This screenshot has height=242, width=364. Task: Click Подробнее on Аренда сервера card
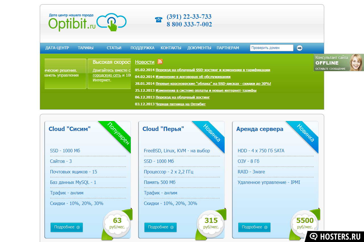(255, 227)
